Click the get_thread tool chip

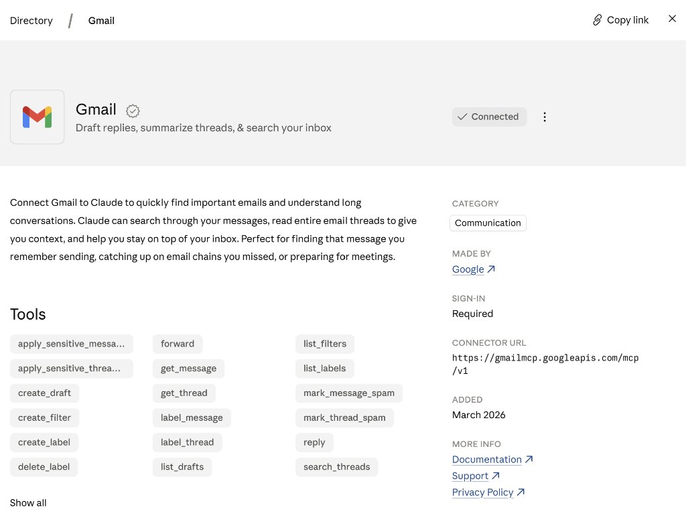tap(184, 393)
